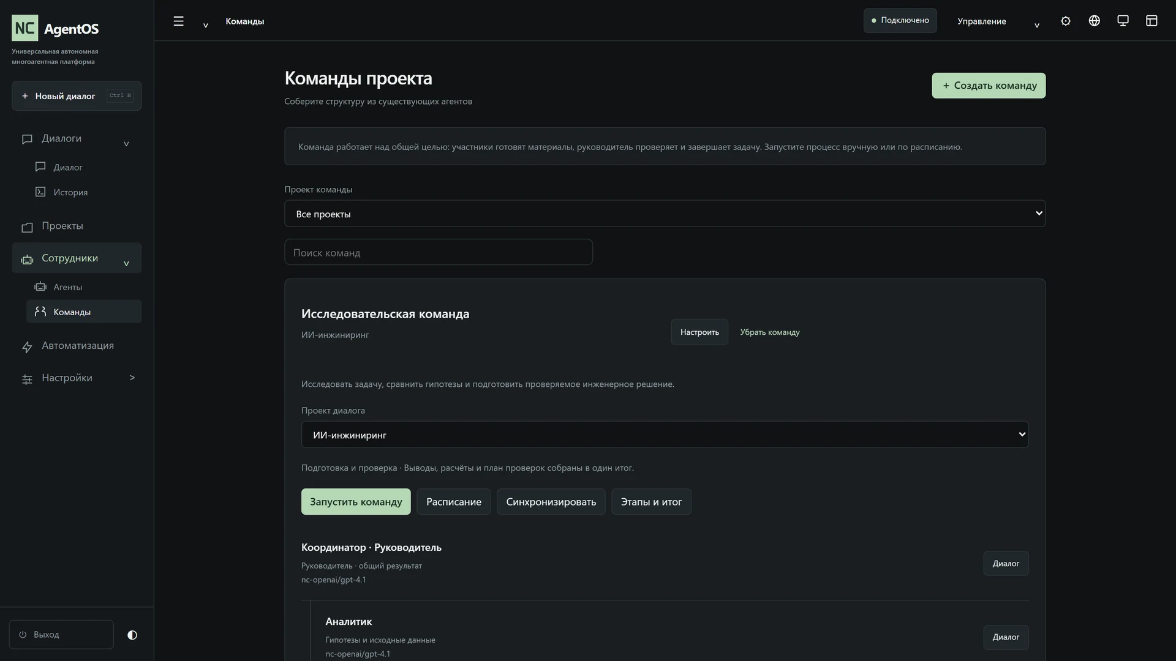The image size is (1176, 661).
Task: Click Новый диалог button
Action: (77, 96)
